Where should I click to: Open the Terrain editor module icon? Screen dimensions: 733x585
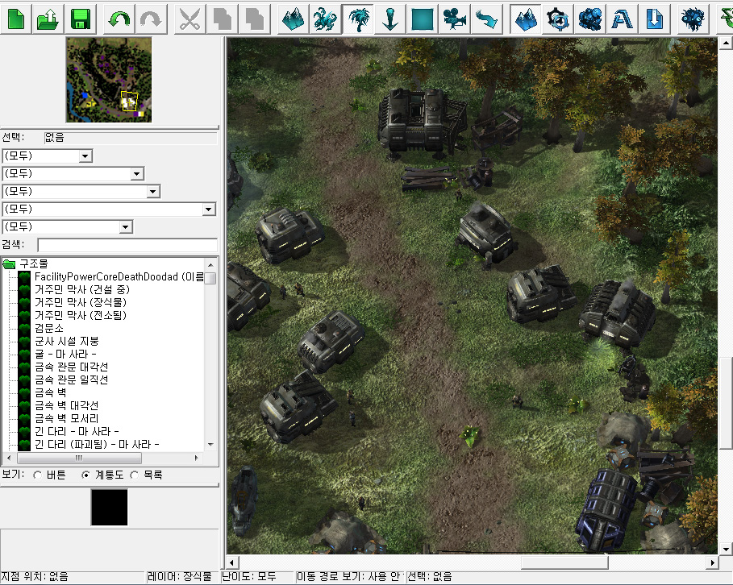click(526, 19)
